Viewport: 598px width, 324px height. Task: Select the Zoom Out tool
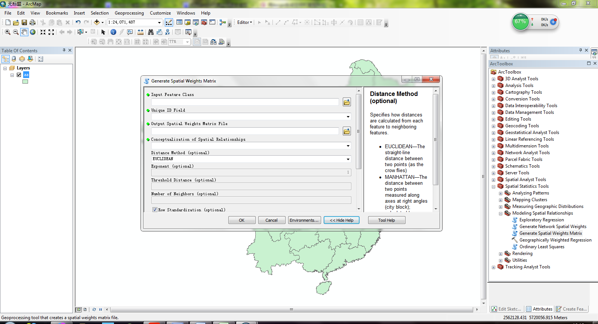click(16, 32)
